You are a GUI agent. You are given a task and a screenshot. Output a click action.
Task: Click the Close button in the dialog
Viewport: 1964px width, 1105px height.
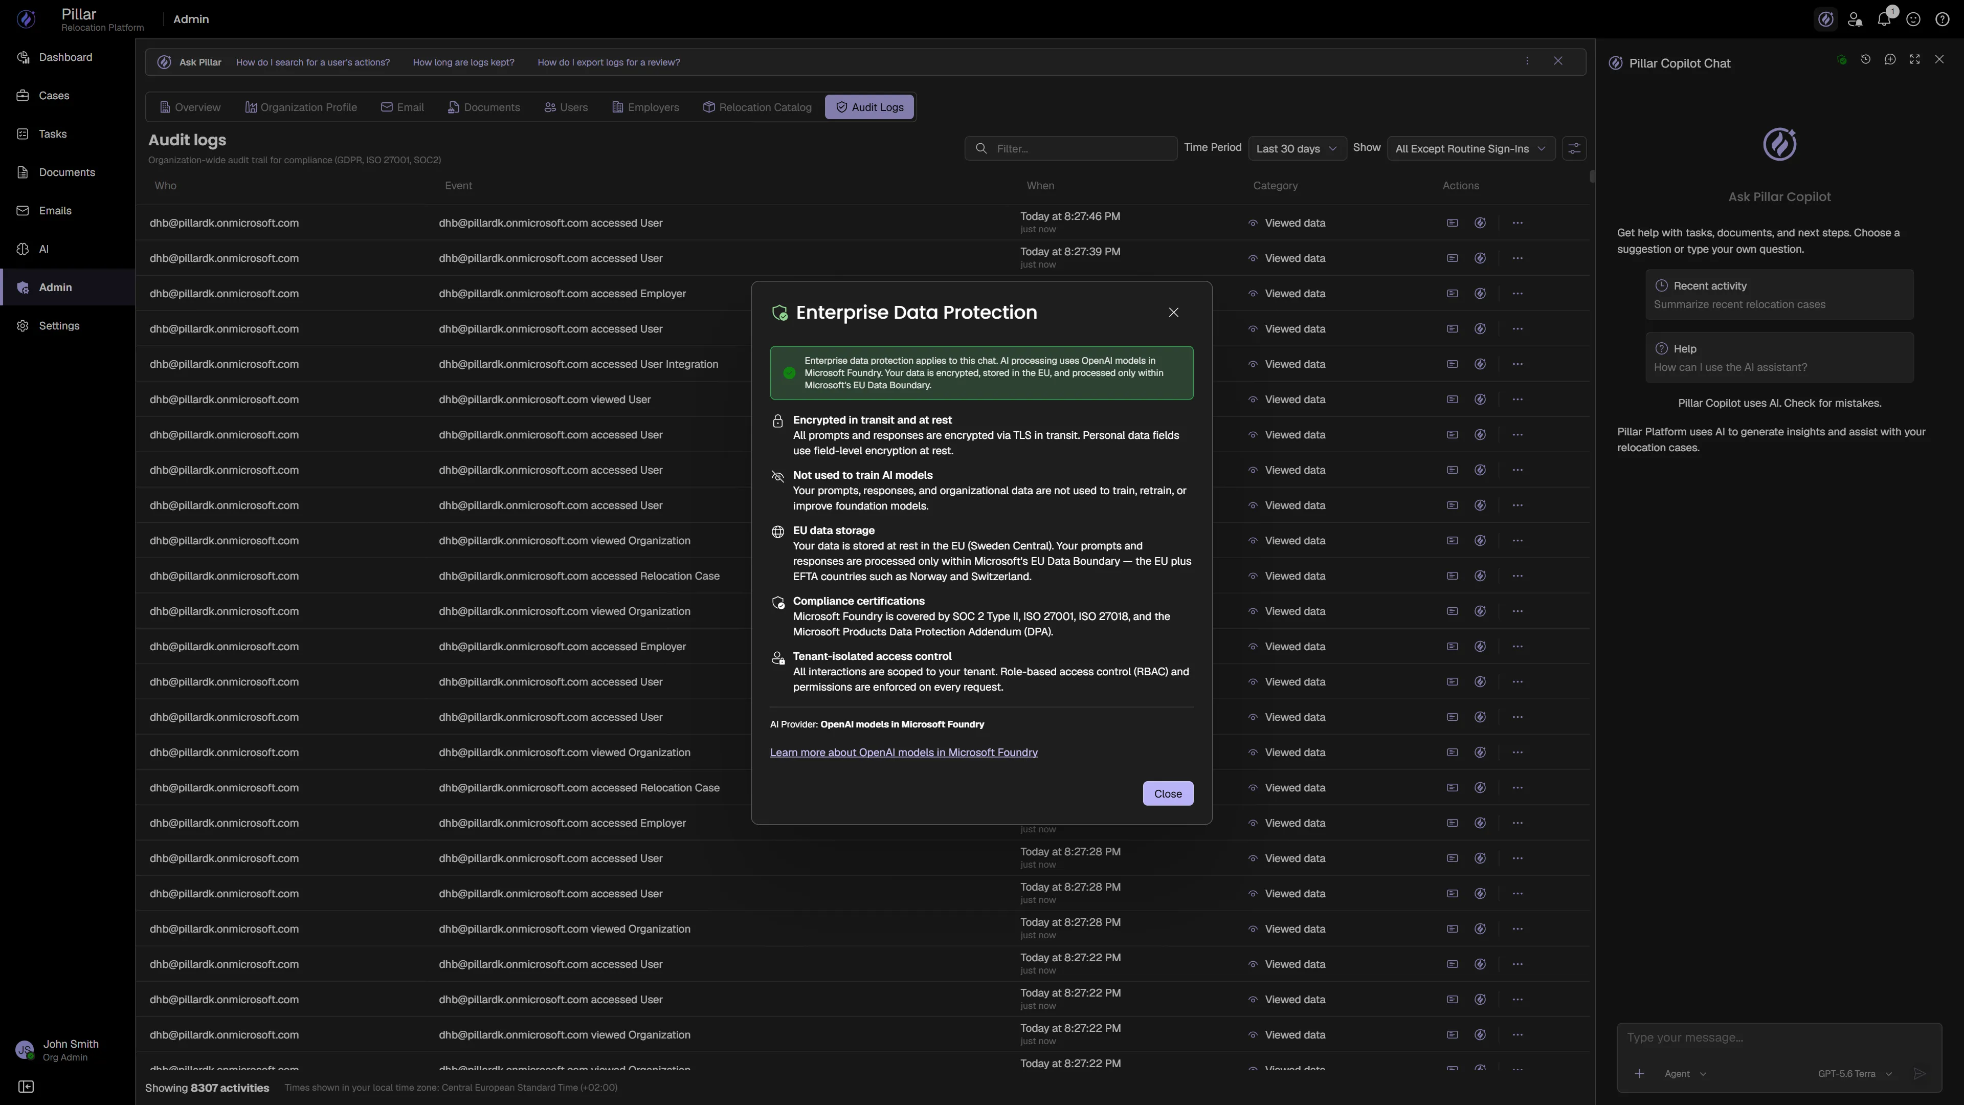click(1167, 793)
